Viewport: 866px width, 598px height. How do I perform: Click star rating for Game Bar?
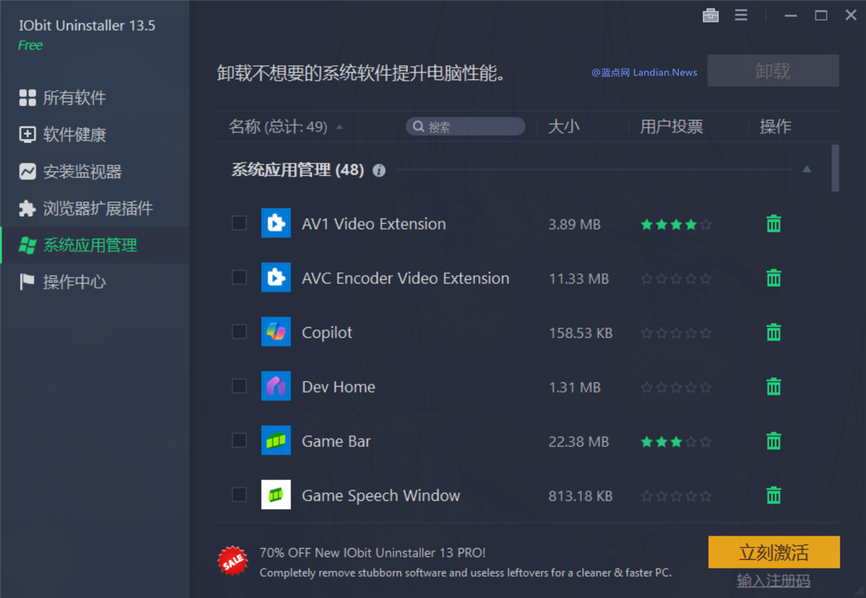click(x=676, y=442)
